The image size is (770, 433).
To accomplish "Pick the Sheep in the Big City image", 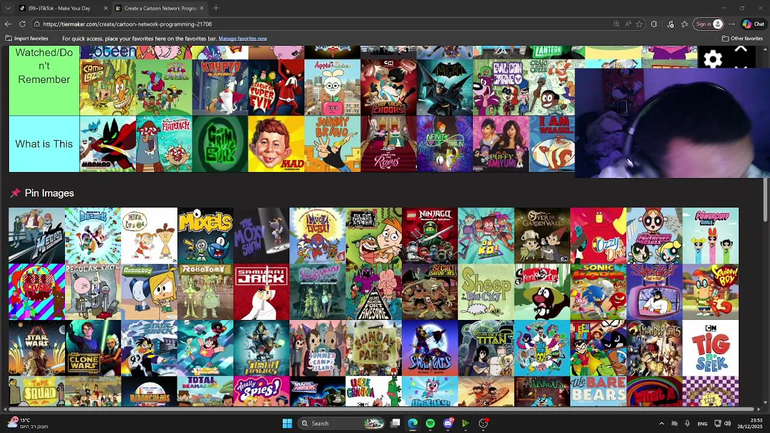I will click(x=486, y=292).
